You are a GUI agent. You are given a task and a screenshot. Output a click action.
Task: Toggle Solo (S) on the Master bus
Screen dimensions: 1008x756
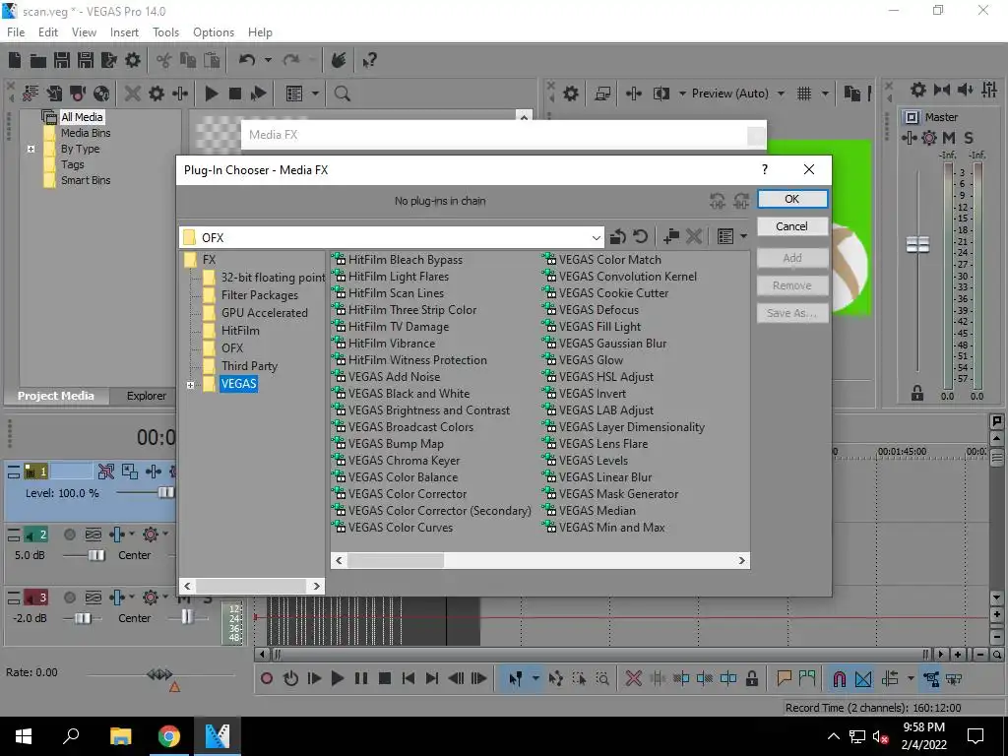[x=969, y=138]
